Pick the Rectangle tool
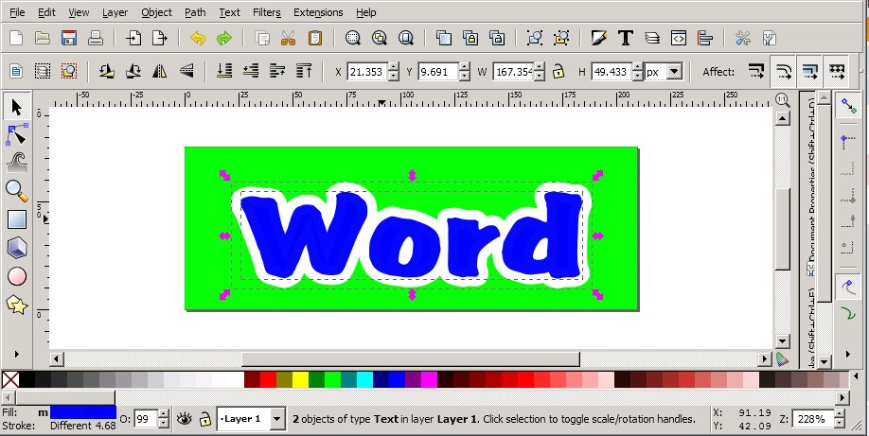 pos(16,219)
